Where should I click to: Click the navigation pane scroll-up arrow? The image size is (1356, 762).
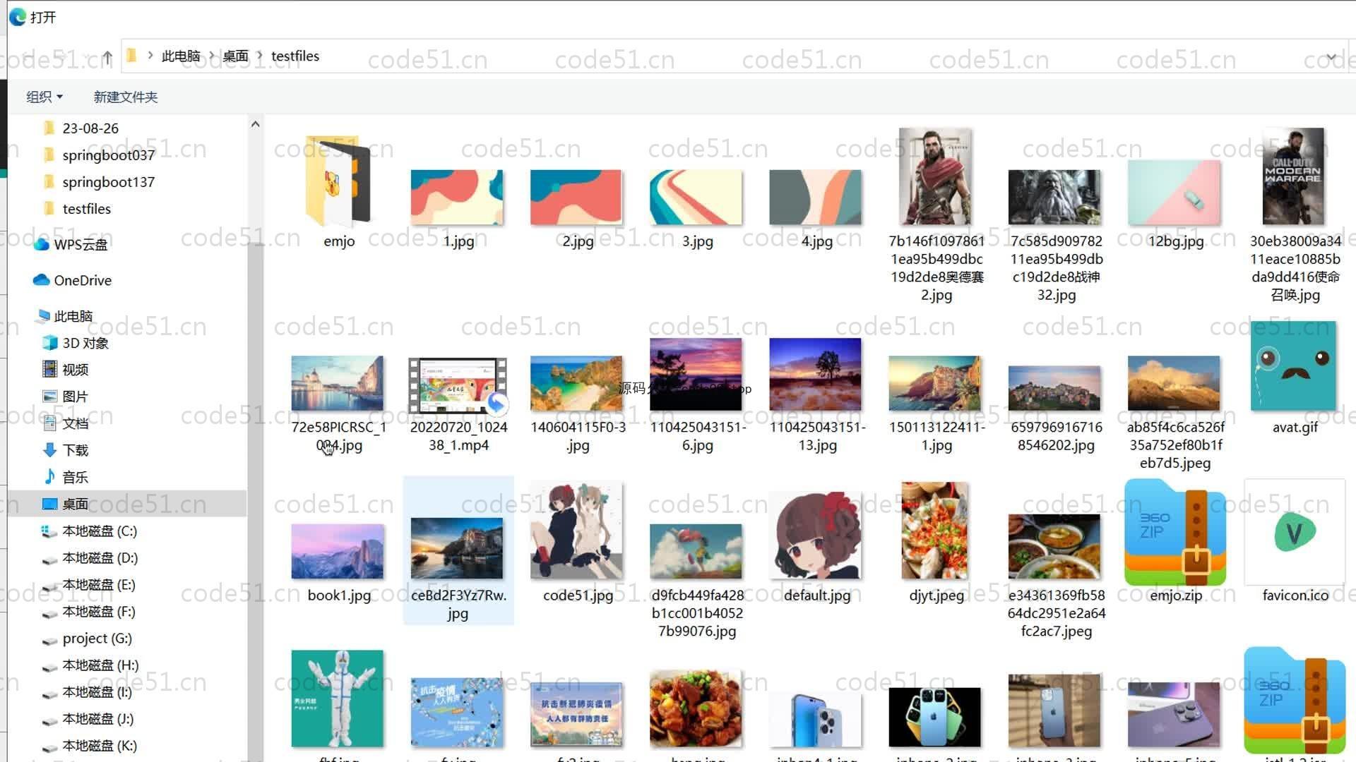tap(256, 124)
